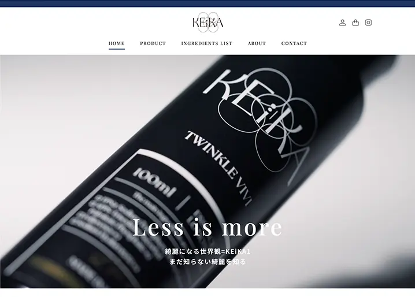Open the PRODUCT page from navigation

point(153,43)
